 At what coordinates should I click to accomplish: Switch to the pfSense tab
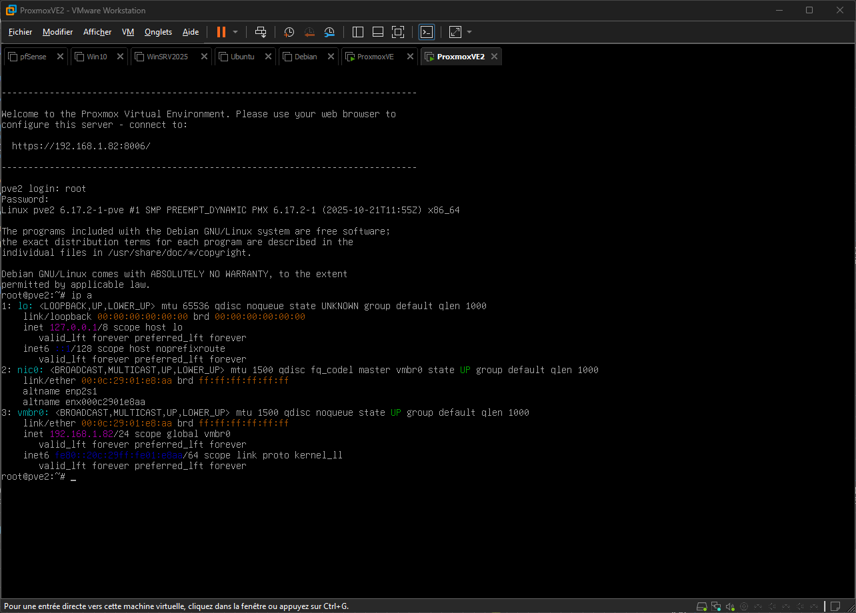tap(33, 57)
